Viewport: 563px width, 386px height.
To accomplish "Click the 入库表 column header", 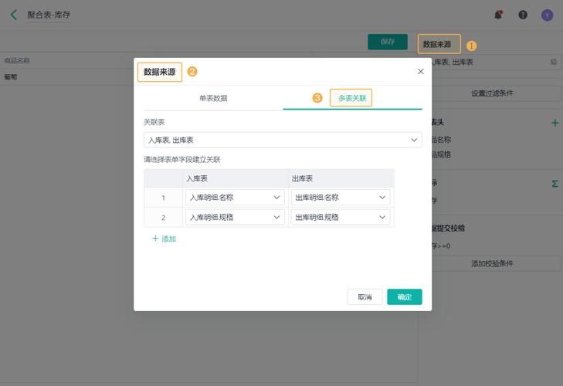I will point(236,178).
